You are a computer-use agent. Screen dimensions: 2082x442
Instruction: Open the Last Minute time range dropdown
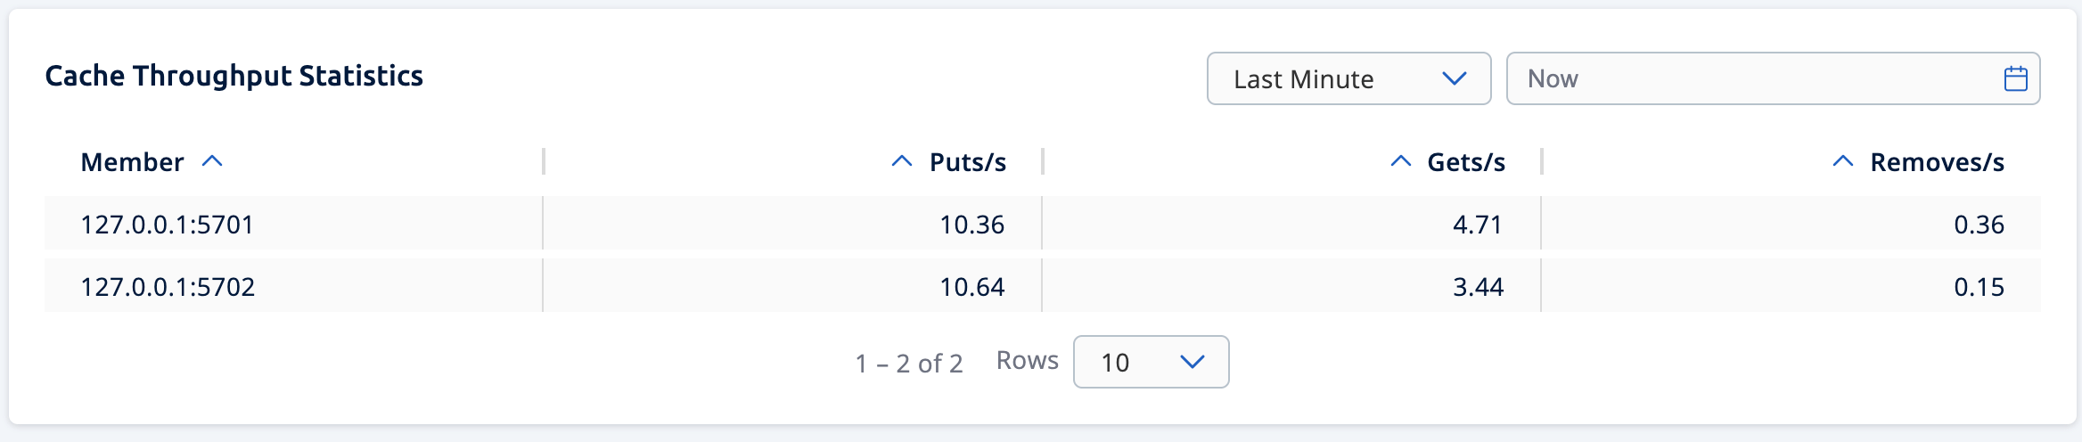click(x=1348, y=78)
